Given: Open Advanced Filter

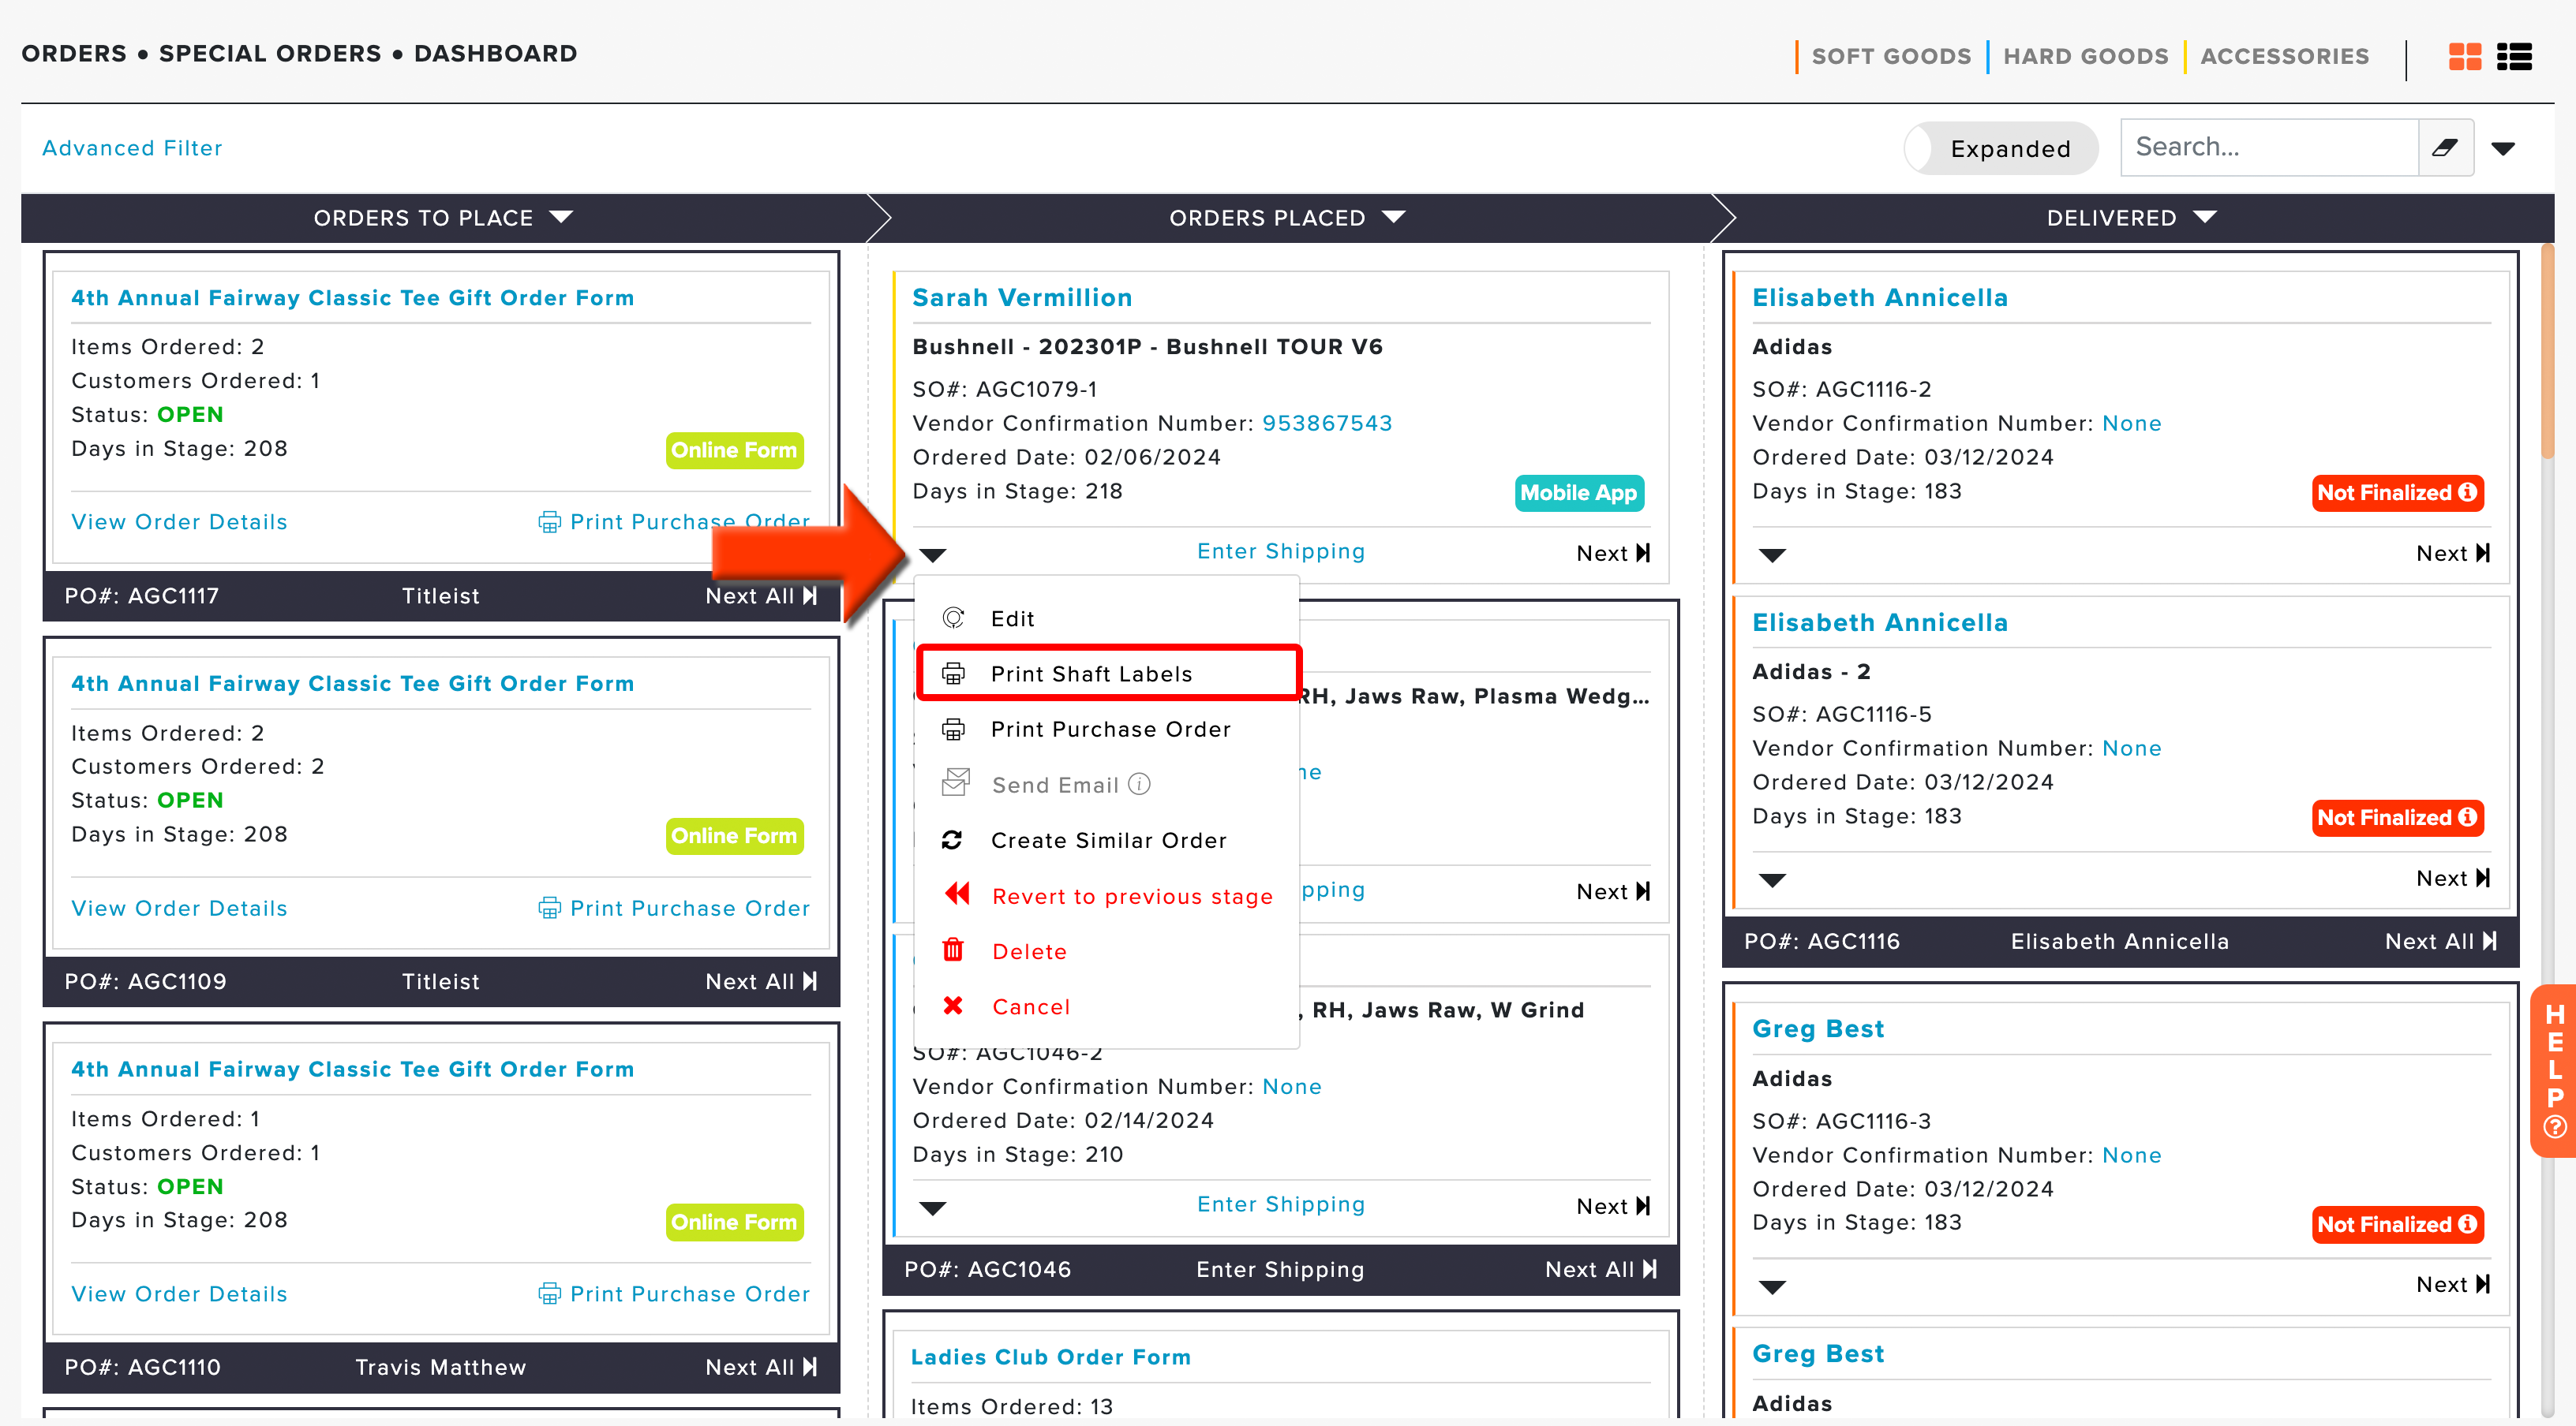Looking at the screenshot, I should (x=132, y=148).
